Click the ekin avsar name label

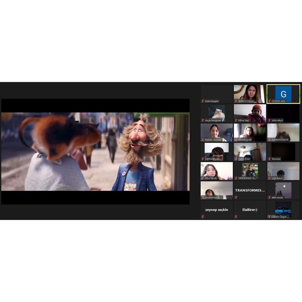pos(277,197)
